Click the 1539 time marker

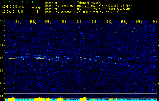point(139,21)
